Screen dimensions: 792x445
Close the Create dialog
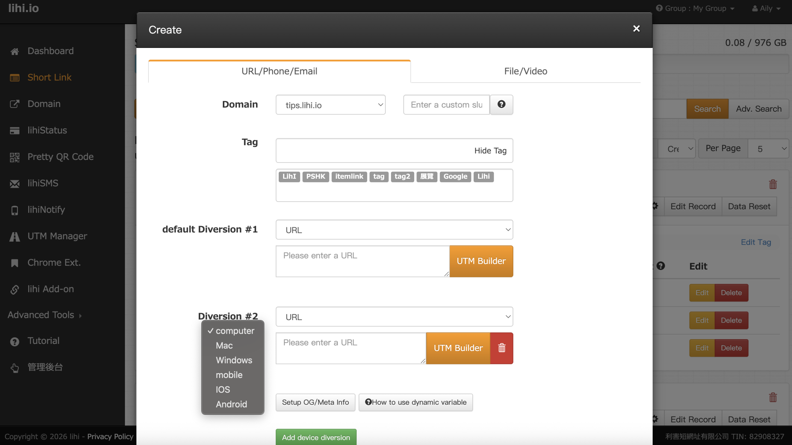pyautogui.click(x=636, y=29)
